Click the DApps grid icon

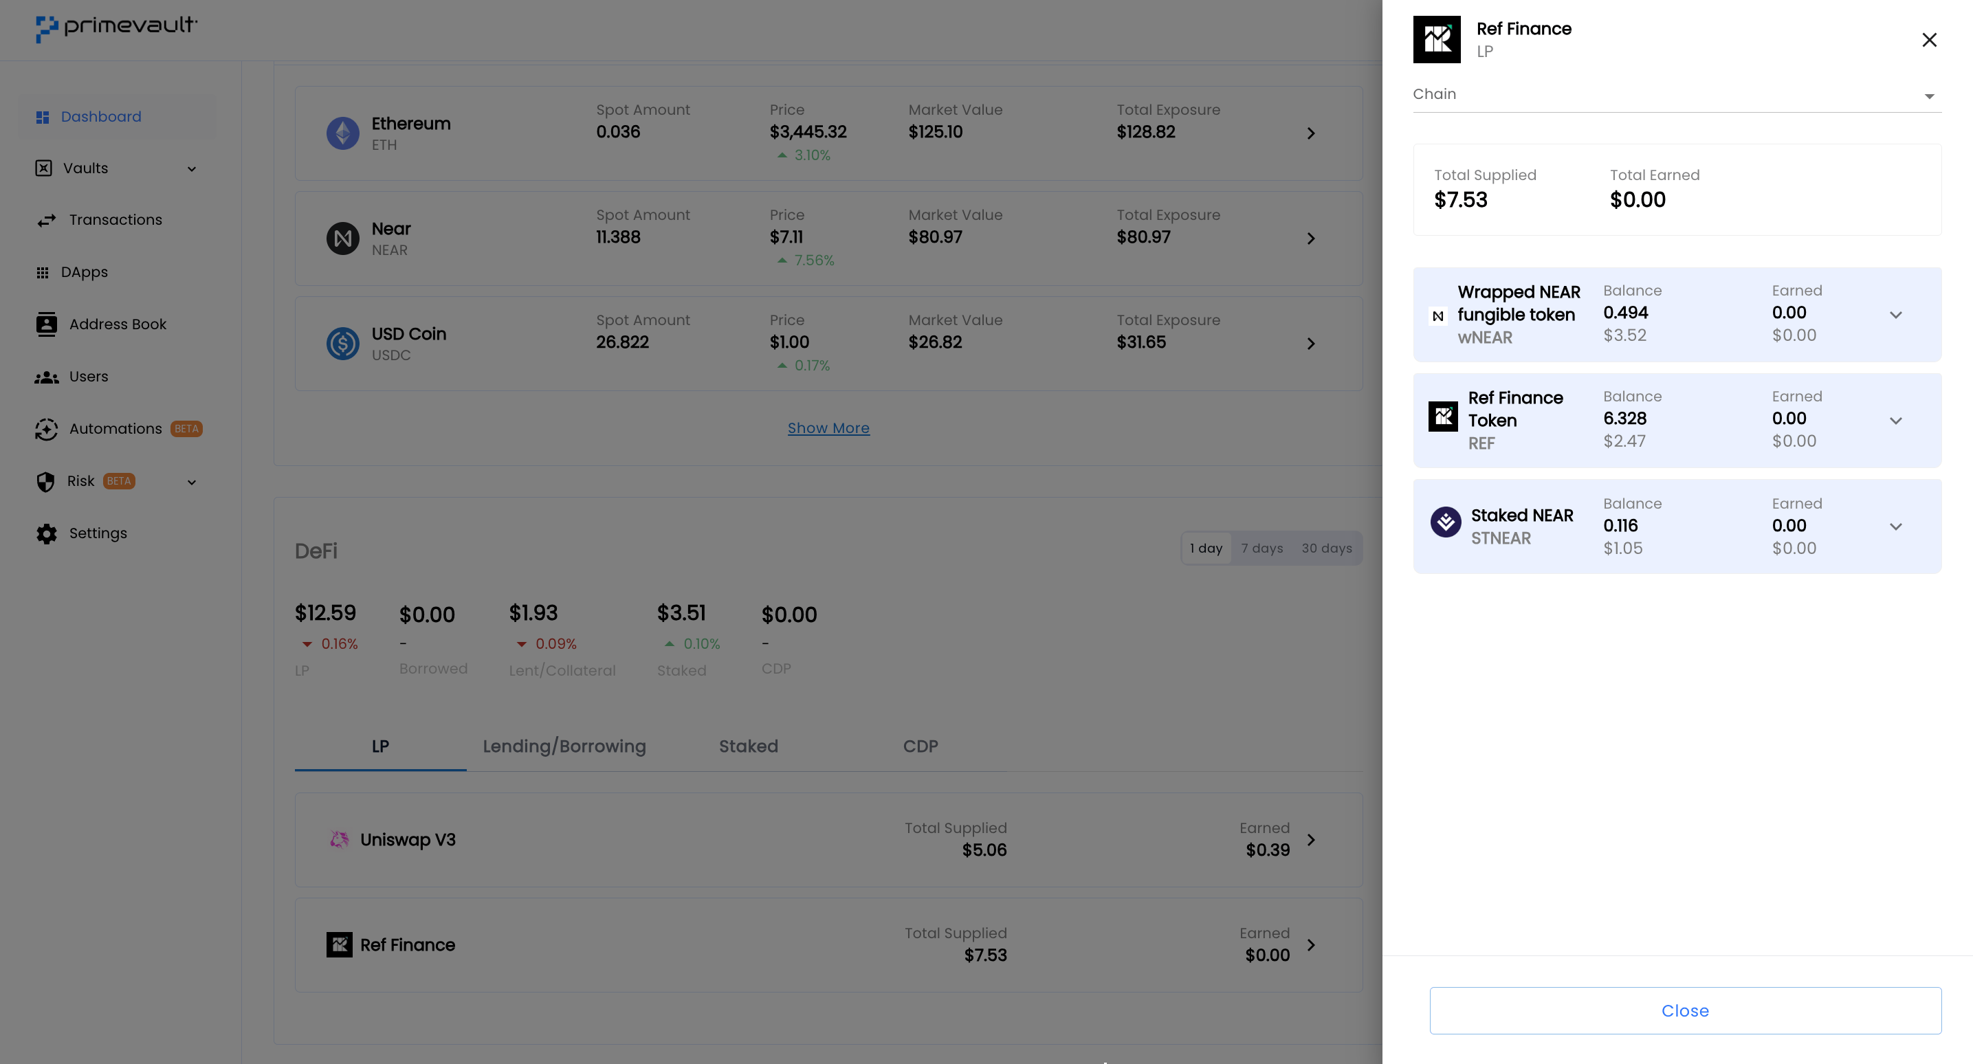click(43, 273)
